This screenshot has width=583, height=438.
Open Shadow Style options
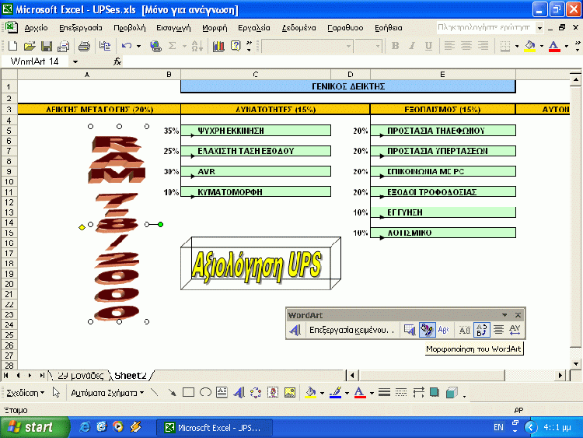(435, 393)
